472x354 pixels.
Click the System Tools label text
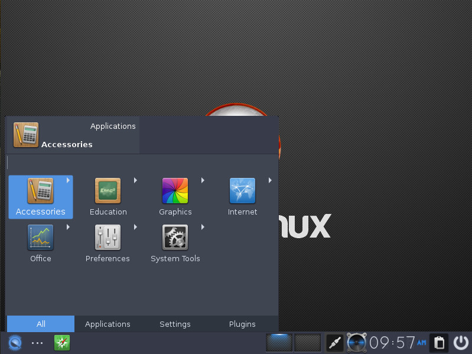pyautogui.click(x=175, y=259)
